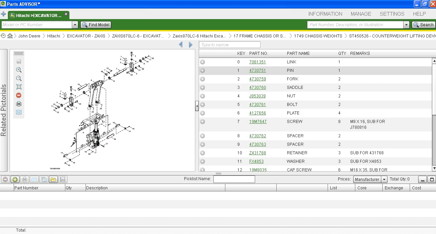436x234 pixels.
Task: Click the parts list scrollbar down arrow
Action: coord(434,168)
